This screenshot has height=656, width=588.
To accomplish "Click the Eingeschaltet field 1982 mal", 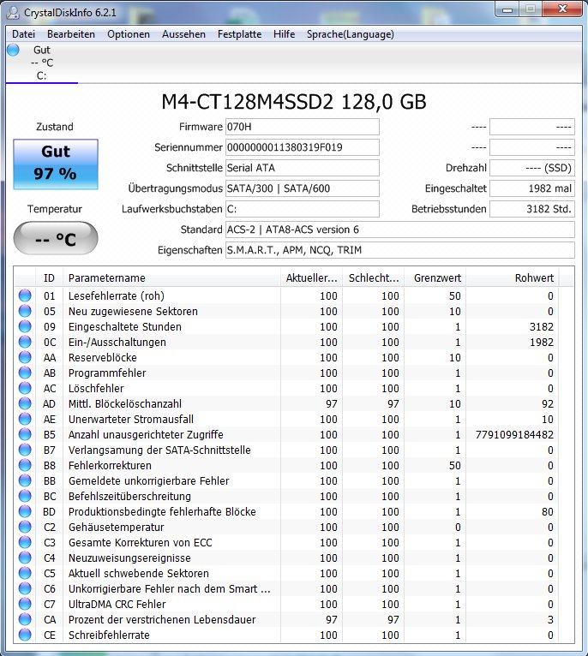I will click(x=532, y=188).
